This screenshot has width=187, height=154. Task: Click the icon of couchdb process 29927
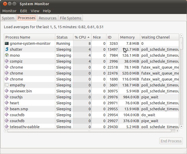click(6, 121)
